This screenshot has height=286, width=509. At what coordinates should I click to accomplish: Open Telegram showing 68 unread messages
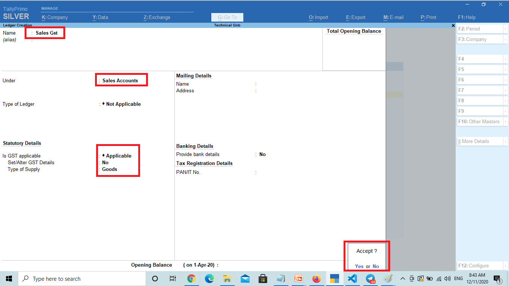tap(370, 279)
